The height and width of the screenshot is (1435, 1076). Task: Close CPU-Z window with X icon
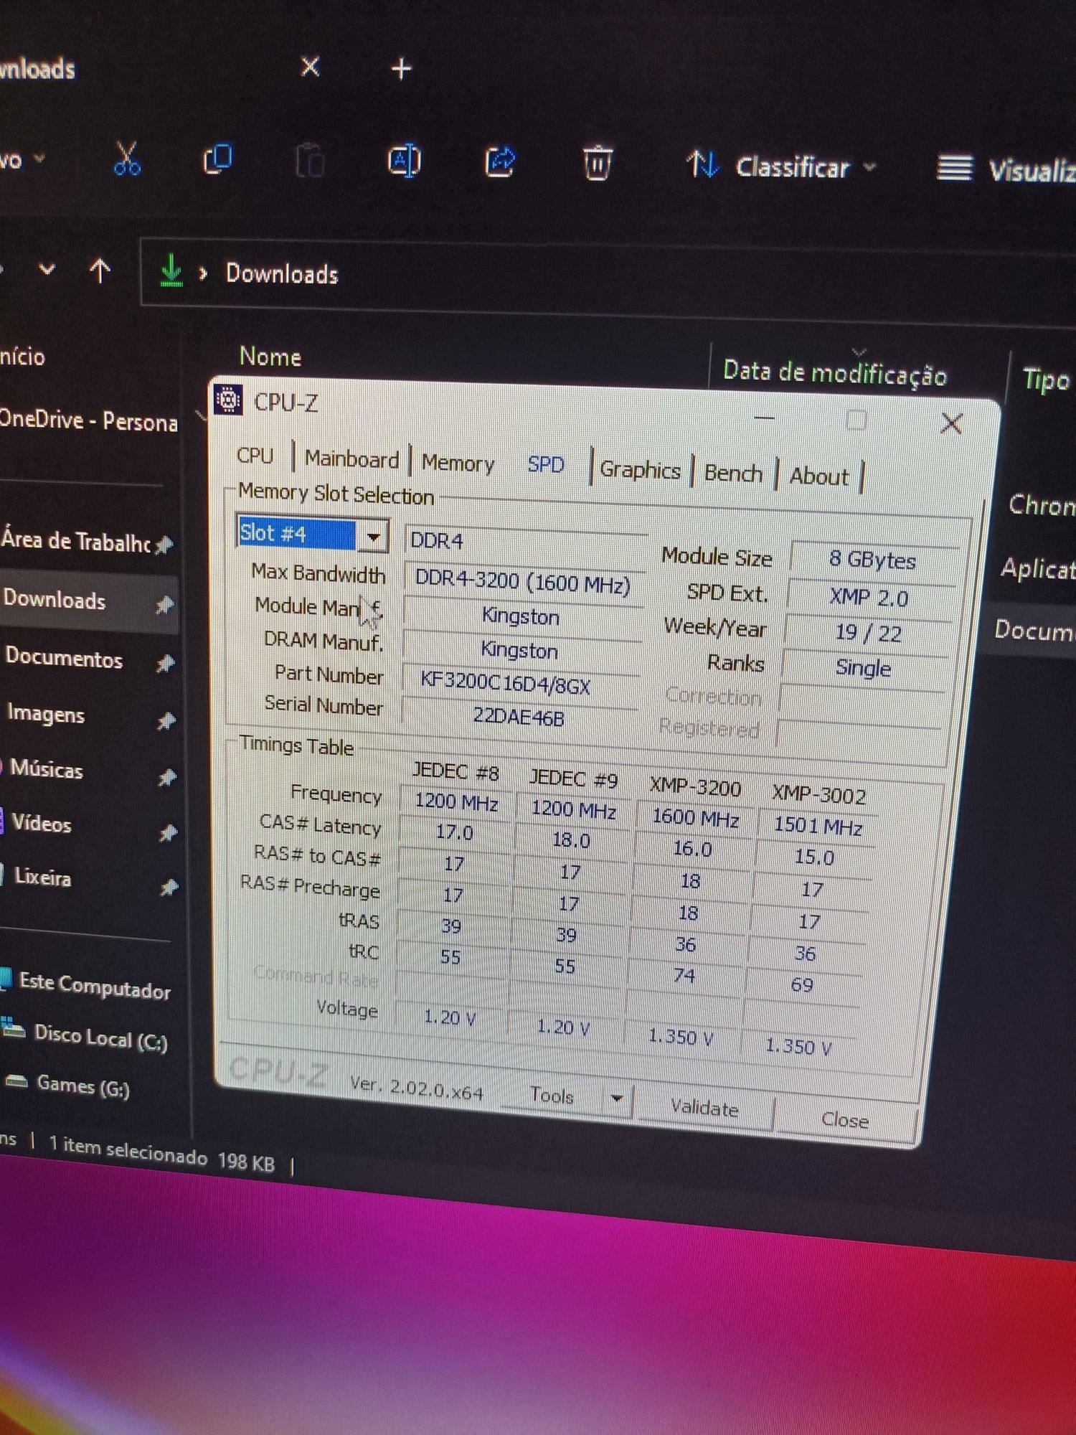pos(951,423)
